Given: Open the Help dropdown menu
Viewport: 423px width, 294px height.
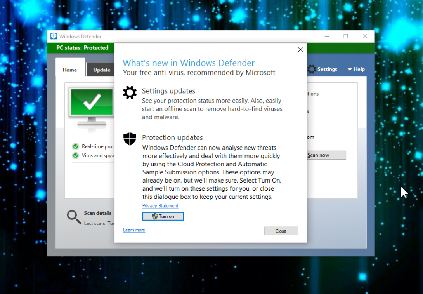Looking at the screenshot, I should click(x=356, y=70).
